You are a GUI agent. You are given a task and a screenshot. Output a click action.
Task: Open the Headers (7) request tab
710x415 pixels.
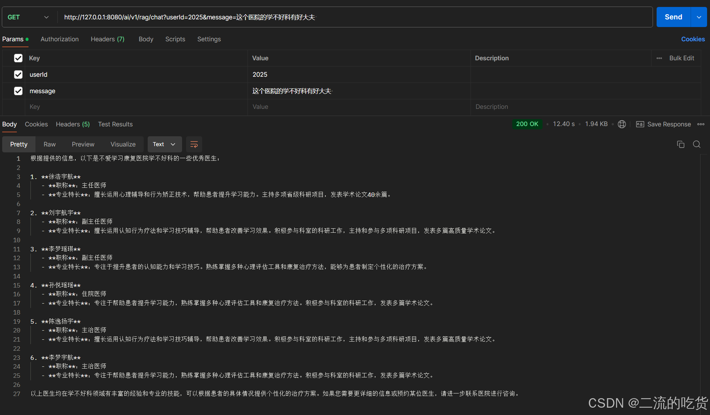(107, 39)
